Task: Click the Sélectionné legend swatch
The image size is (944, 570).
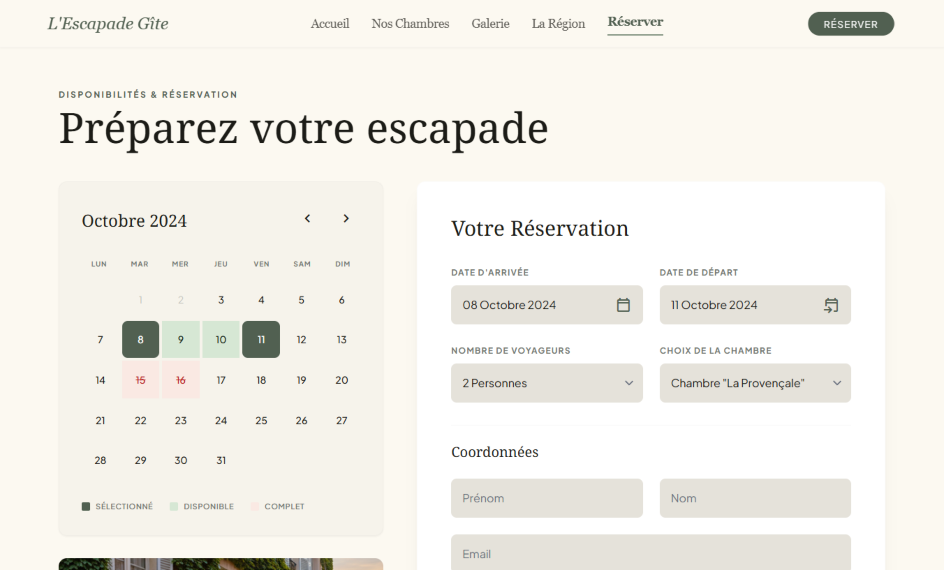Action: pos(86,507)
